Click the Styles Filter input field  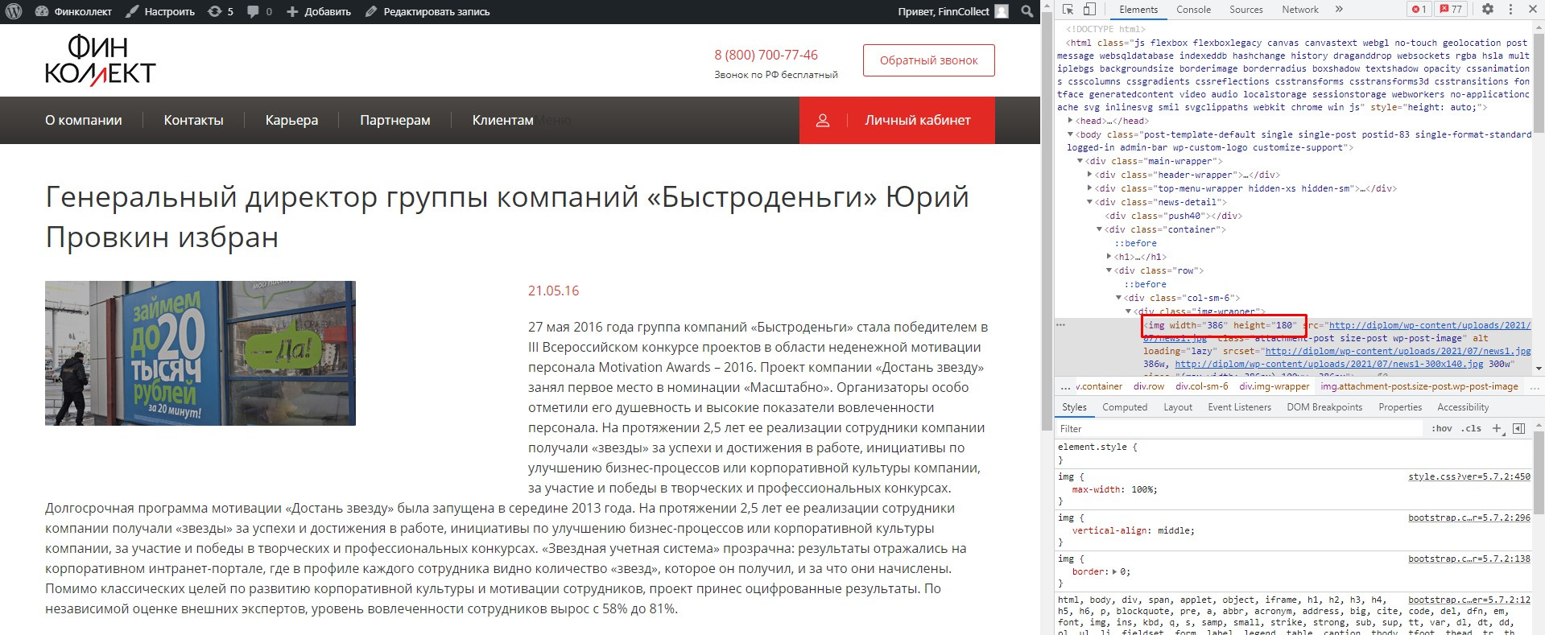click(x=1240, y=429)
